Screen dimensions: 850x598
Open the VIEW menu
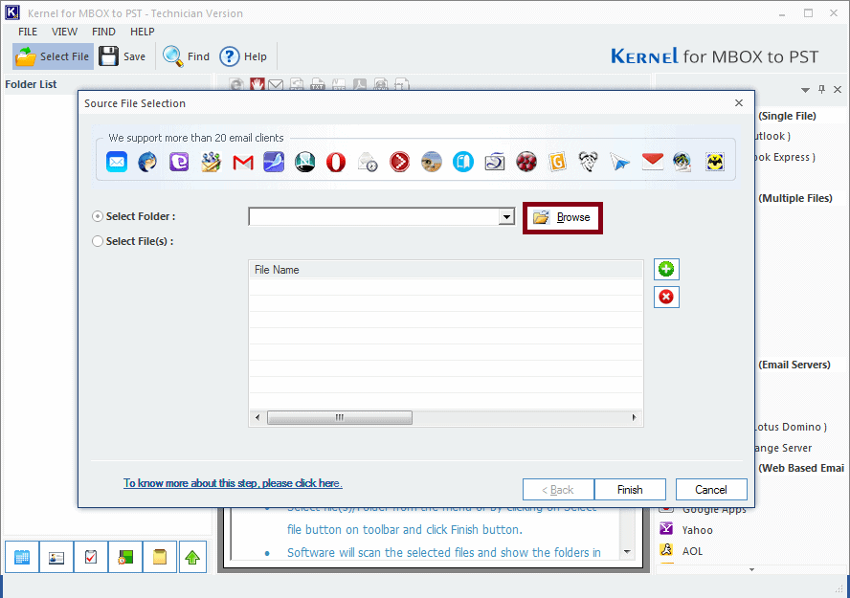click(x=64, y=32)
